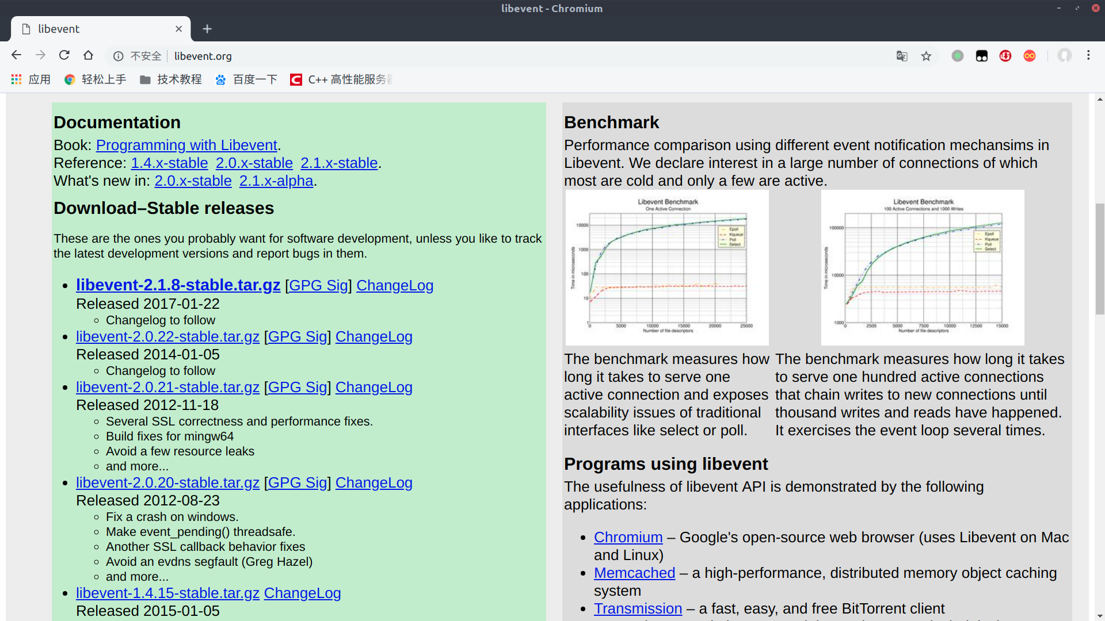Viewport: 1105px width, 621px height.
Task: Open Chromium three-dot menu
Action: [x=1088, y=55]
